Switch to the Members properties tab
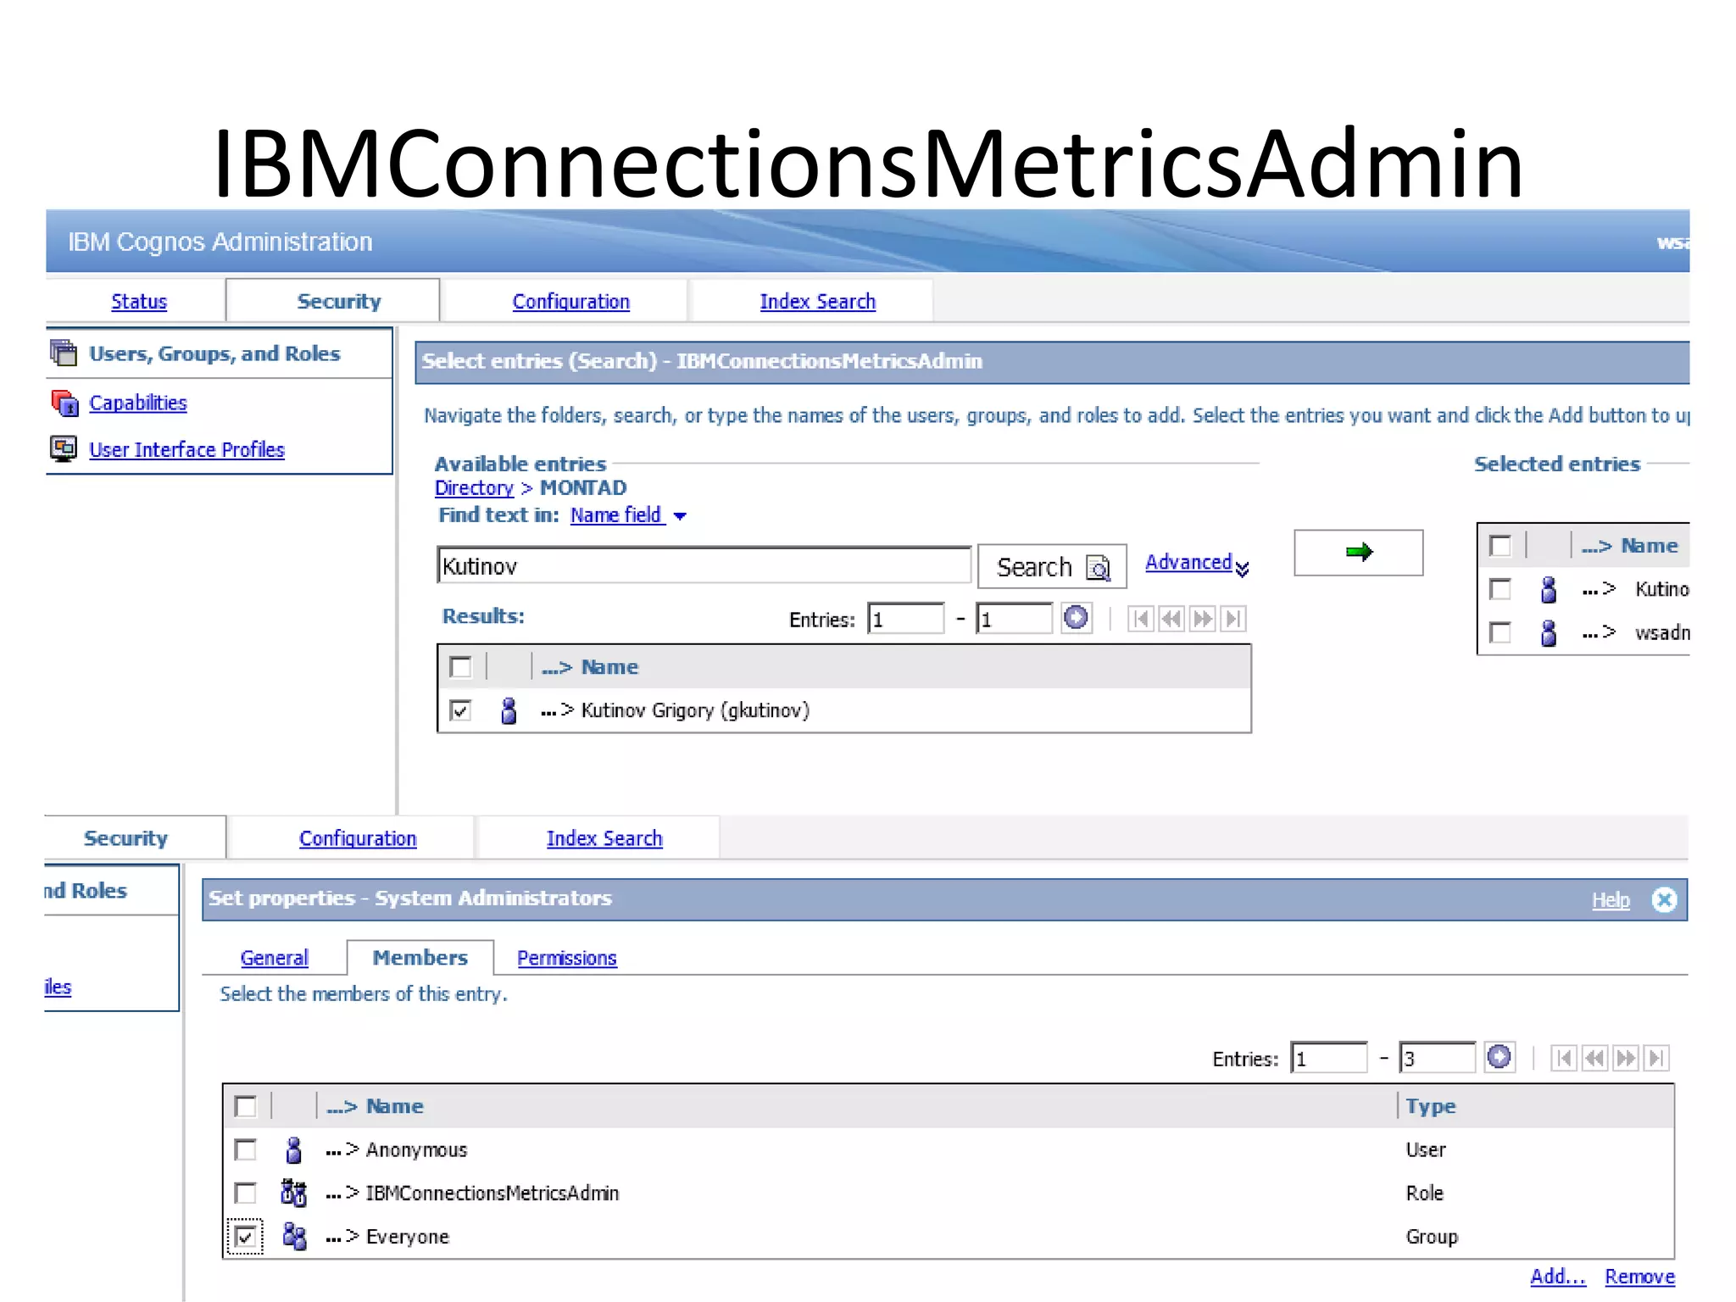 [x=420, y=958]
